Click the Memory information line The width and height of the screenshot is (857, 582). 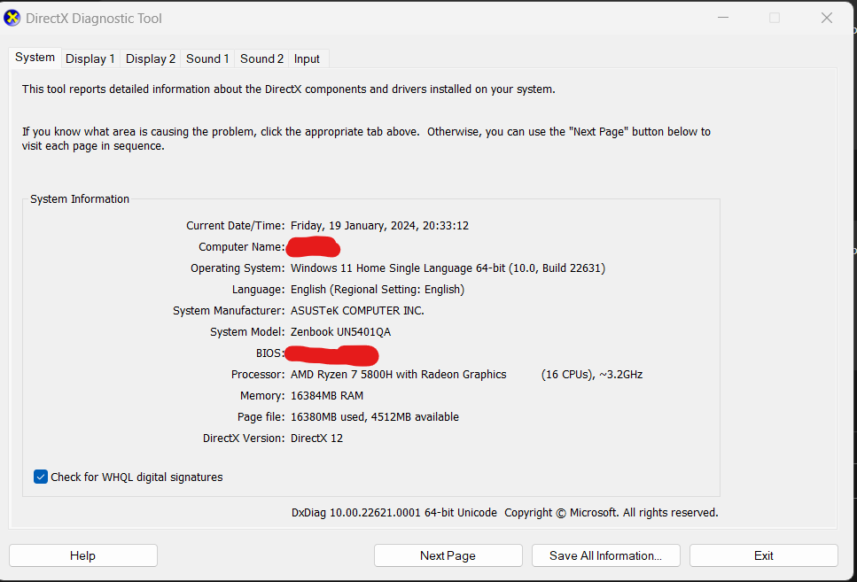click(328, 395)
